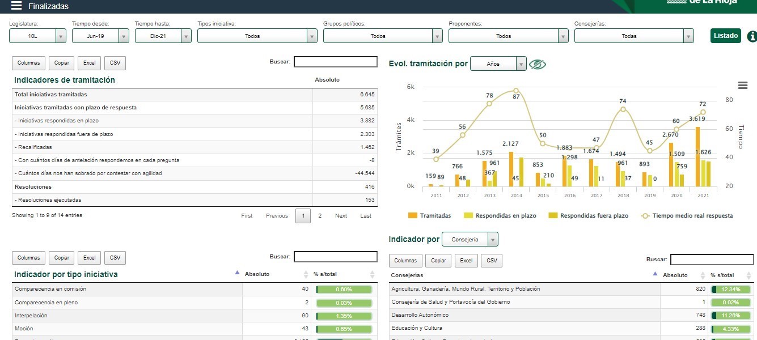Sort initiative types by name arrow

(x=237, y=274)
